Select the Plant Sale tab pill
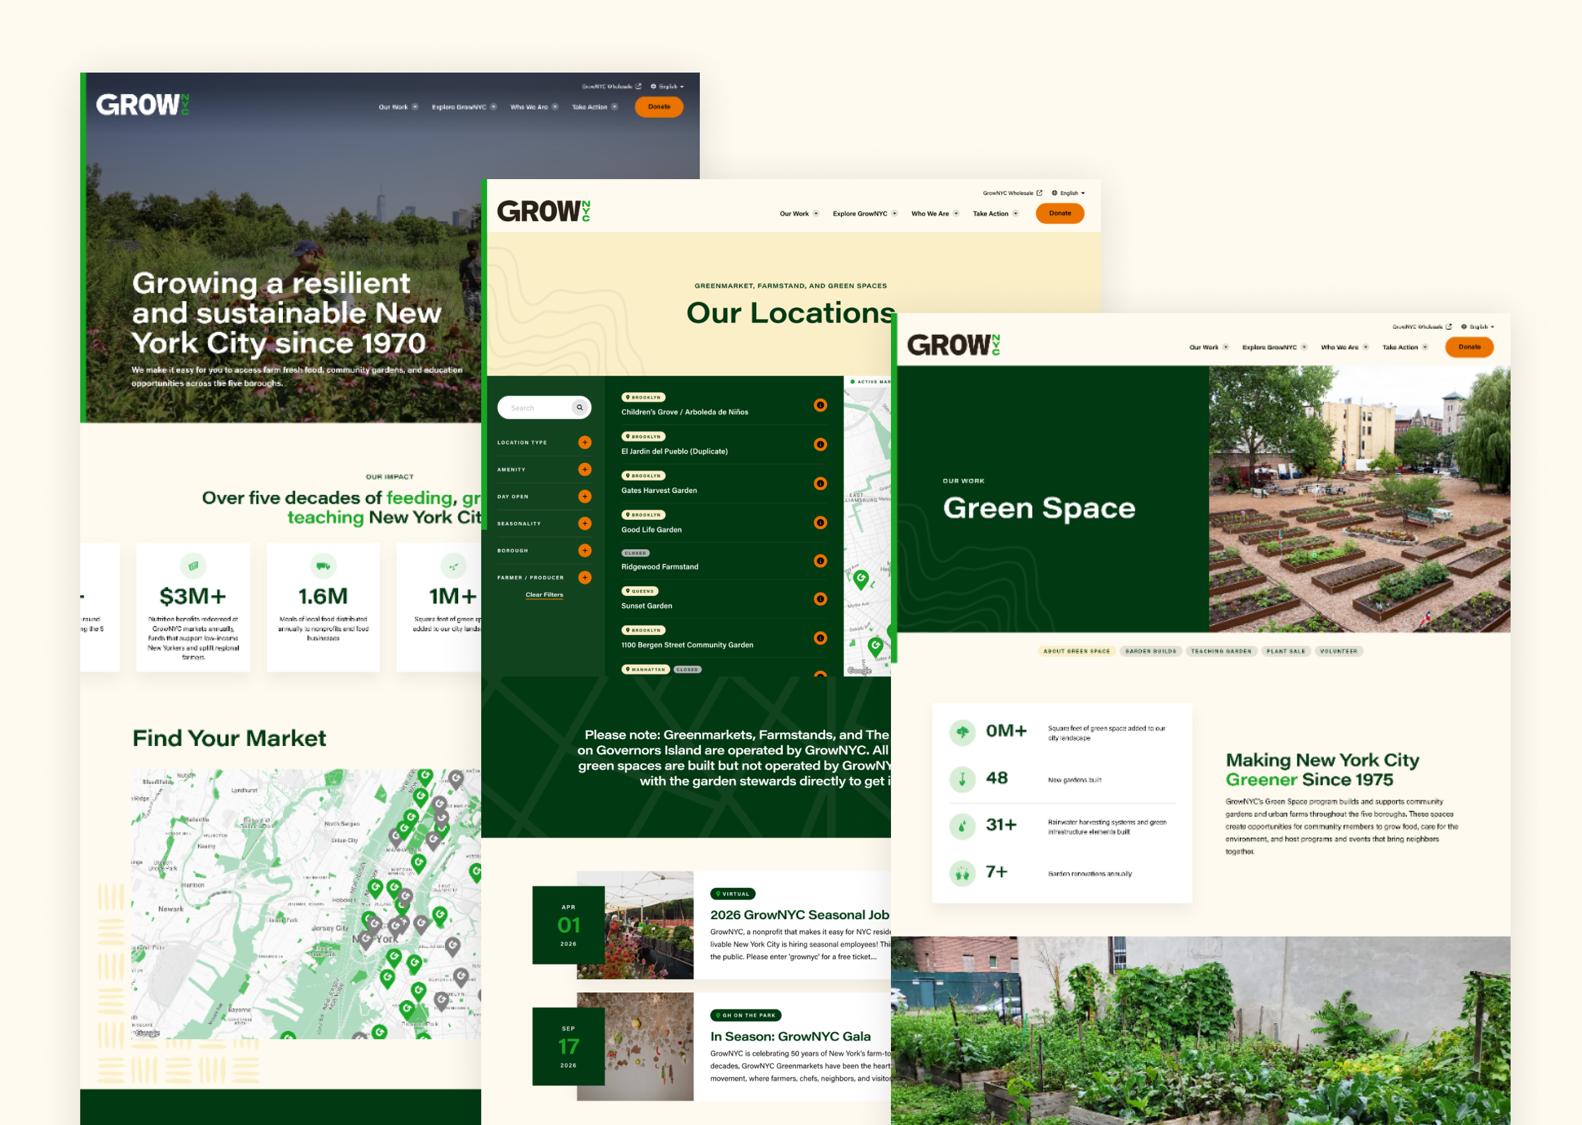Viewport: 1582px width, 1125px height. point(1286,651)
